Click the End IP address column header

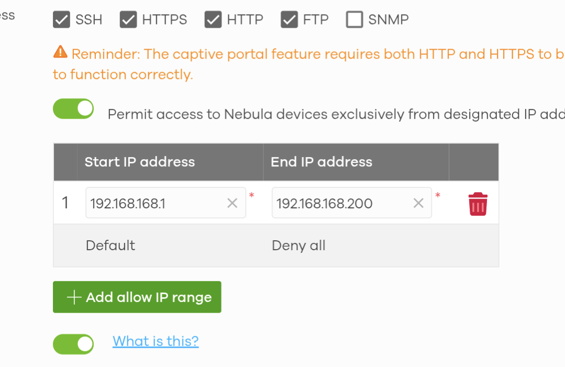tap(321, 162)
